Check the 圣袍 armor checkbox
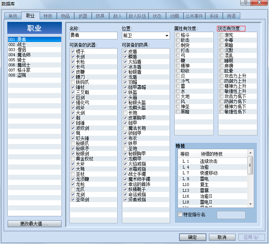Screen dimensions: 269x244 point(125,148)
